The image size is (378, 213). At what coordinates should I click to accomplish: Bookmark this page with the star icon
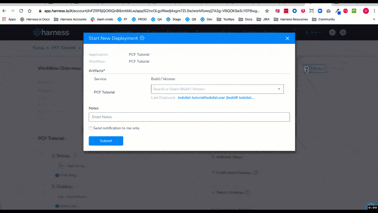267,11
